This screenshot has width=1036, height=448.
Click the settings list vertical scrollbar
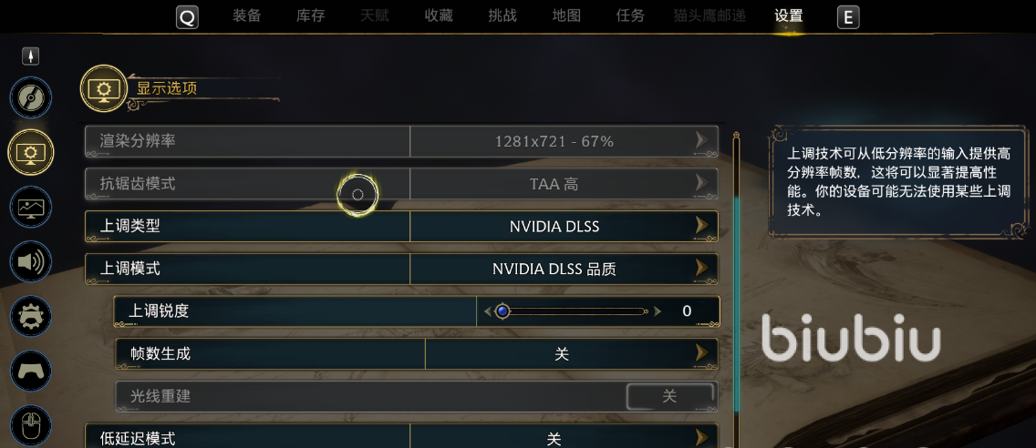[x=736, y=291]
